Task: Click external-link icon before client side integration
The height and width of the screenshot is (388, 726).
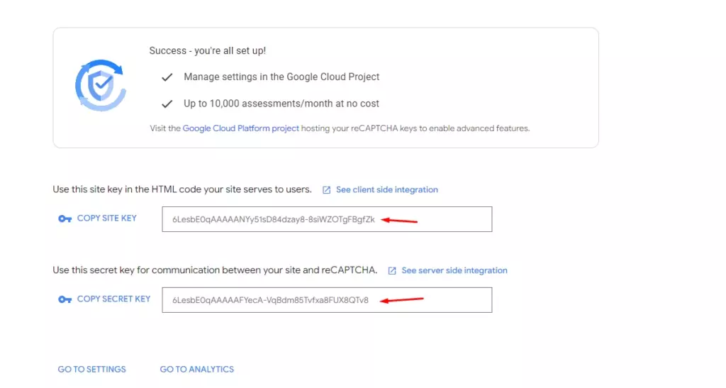Action: 327,190
